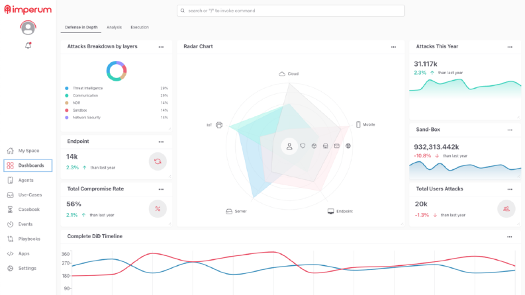Open Playbooks page
The width and height of the screenshot is (525, 295).
coord(28,239)
